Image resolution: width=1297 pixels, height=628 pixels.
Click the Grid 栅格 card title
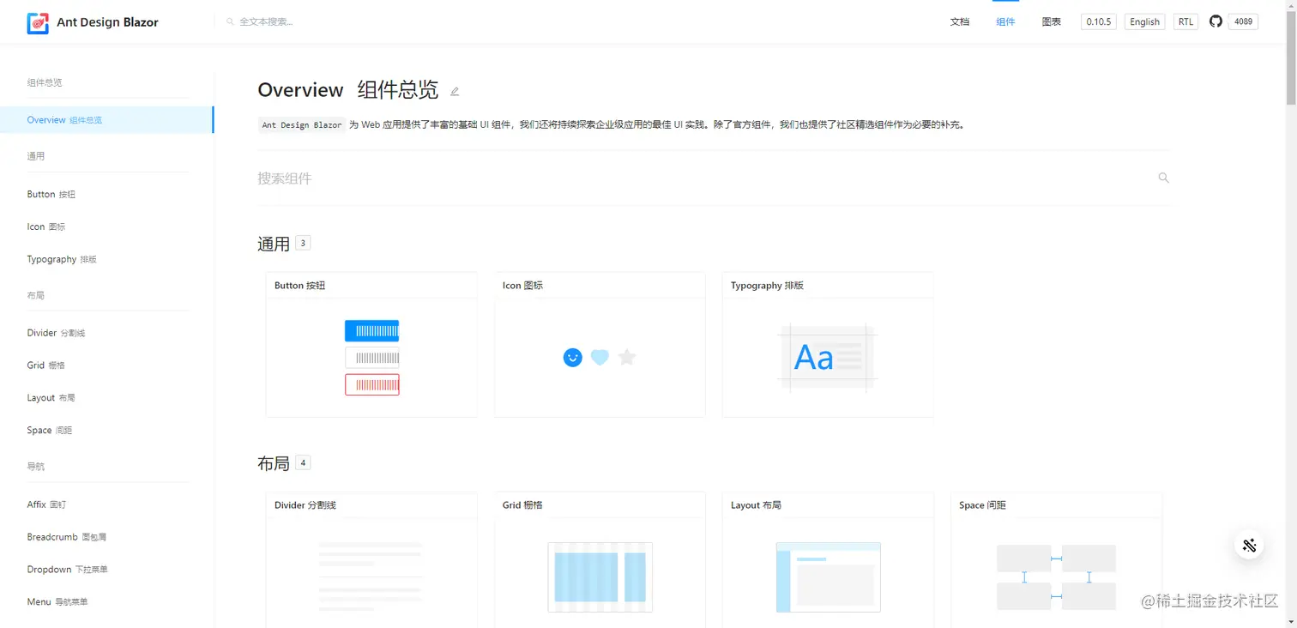[522, 505]
